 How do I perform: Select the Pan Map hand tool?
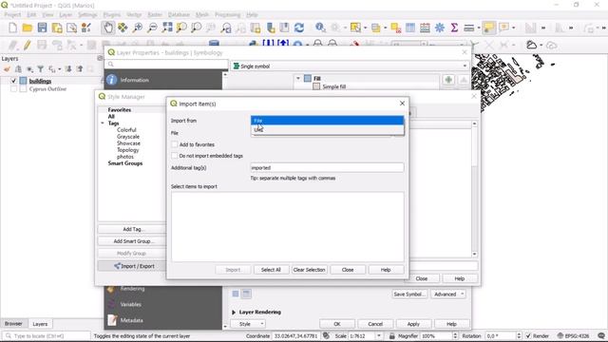(x=108, y=28)
